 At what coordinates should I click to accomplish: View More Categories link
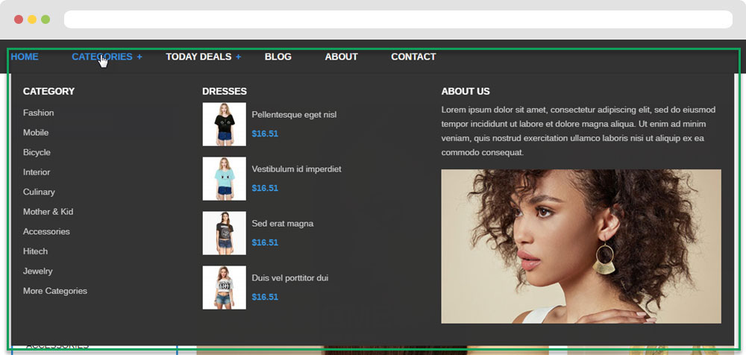55,291
